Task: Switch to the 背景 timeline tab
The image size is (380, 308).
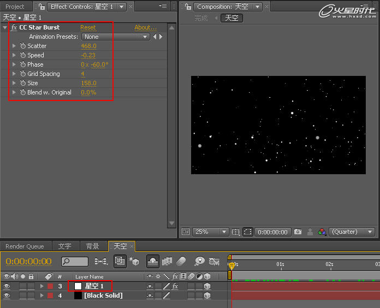Action: (x=93, y=246)
